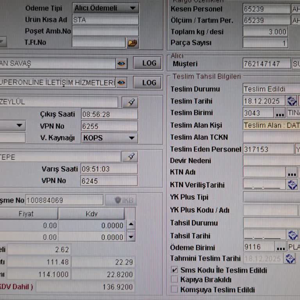The height and width of the screenshot is (300, 300).
Task: Click Teslim Tarihi date field 18.12.2025
Action: point(264,101)
